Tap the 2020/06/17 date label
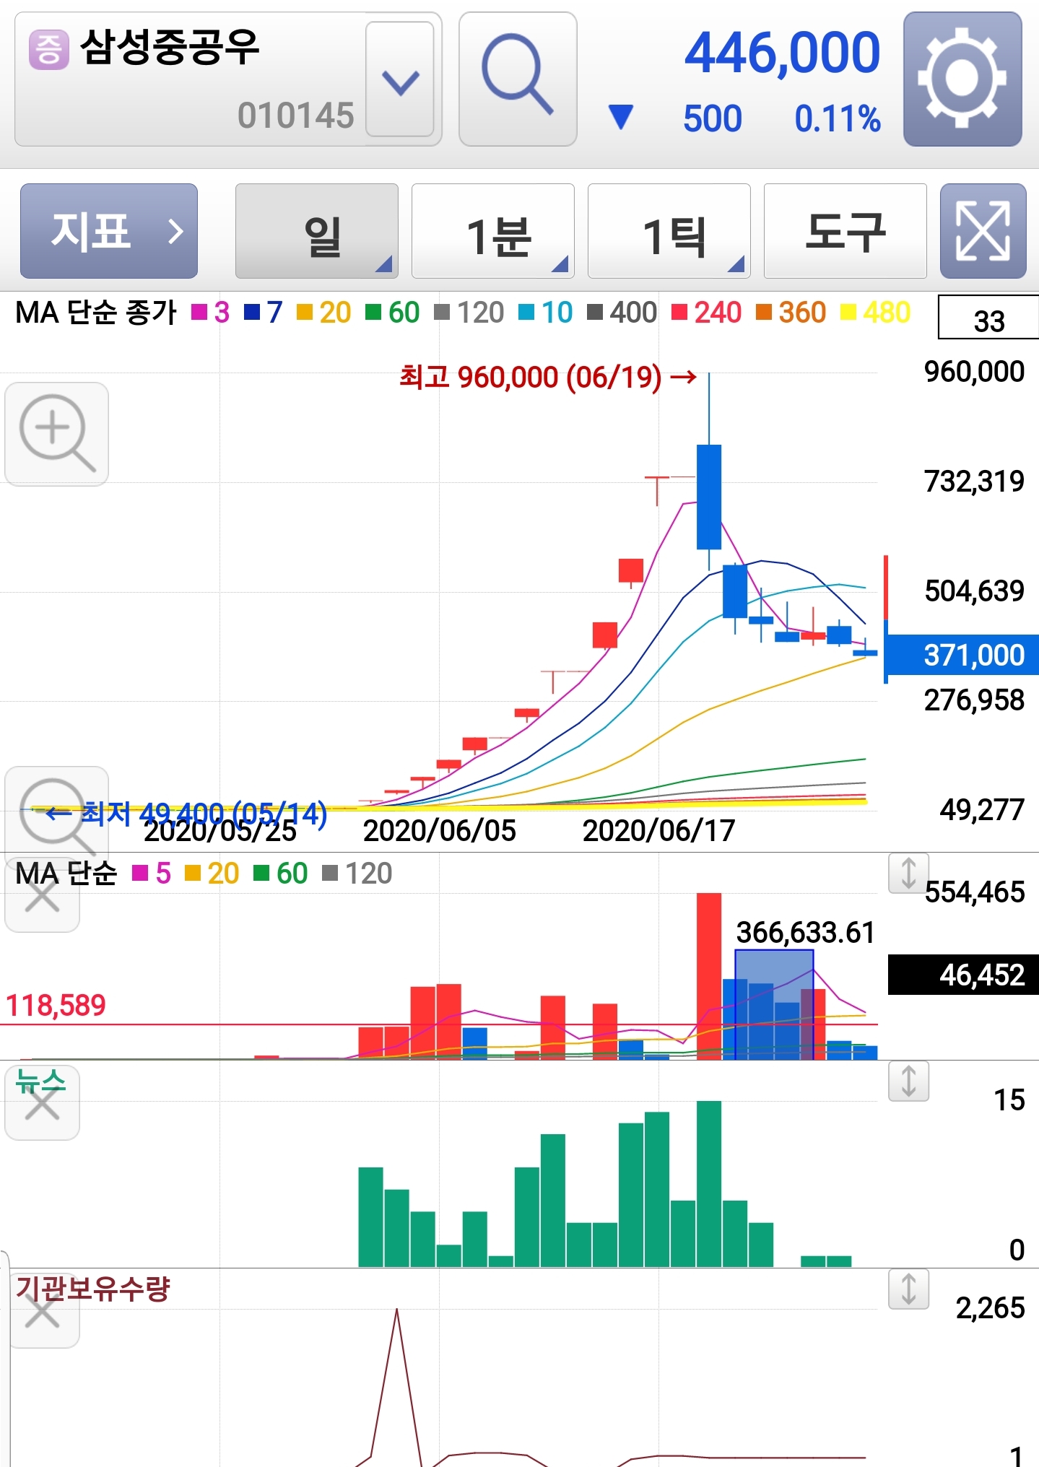This screenshot has width=1039, height=1467. click(x=659, y=831)
